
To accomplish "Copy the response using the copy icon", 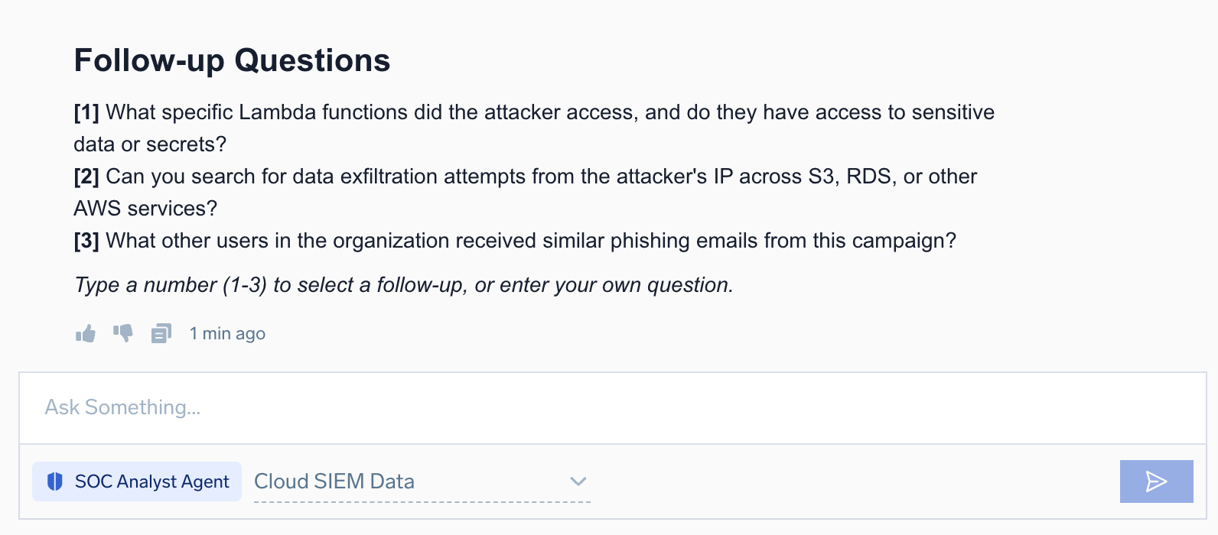I will pos(161,334).
